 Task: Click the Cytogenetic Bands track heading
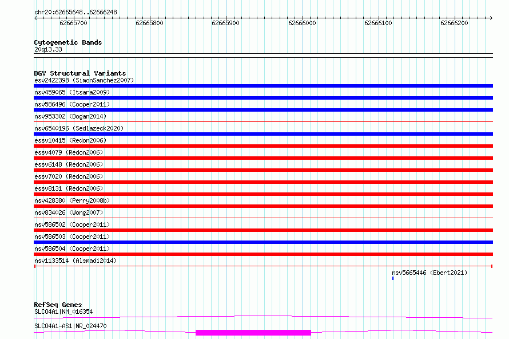(x=68, y=42)
